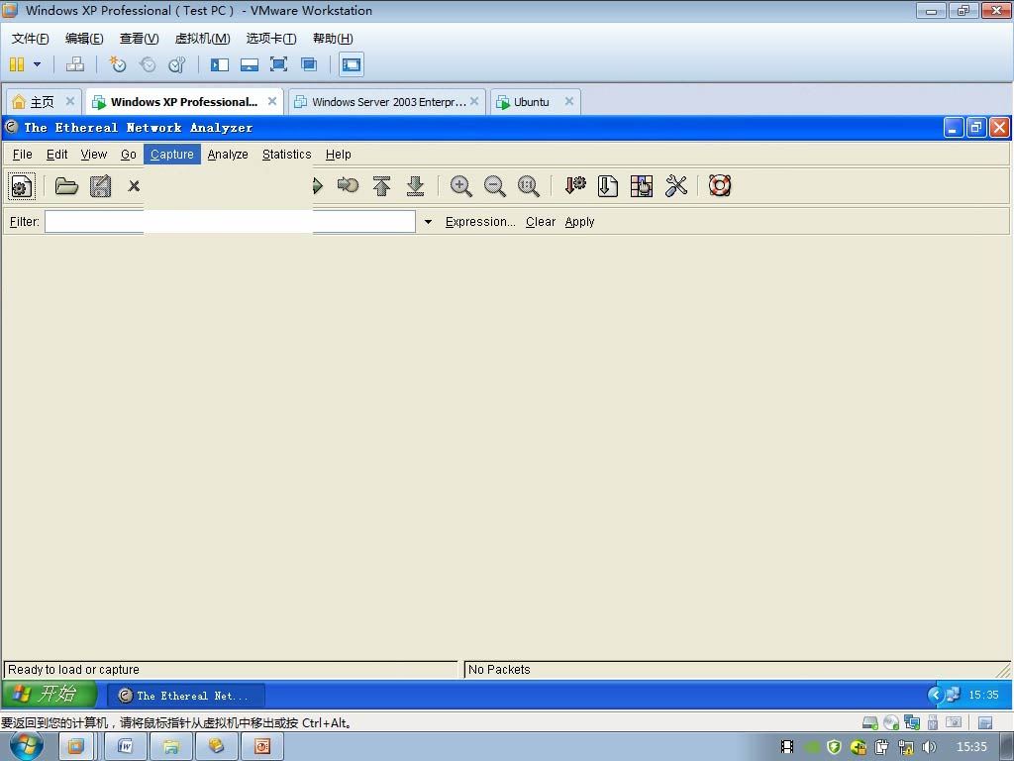Switch to Windows Server 2003 Enterprise tab

(388, 102)
